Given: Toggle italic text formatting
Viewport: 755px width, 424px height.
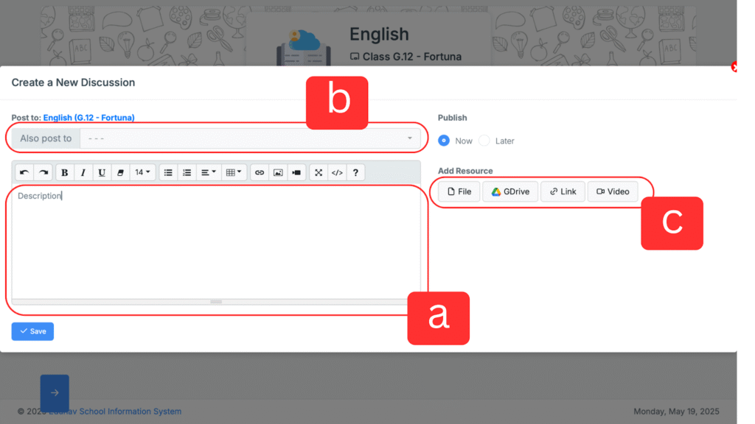Looking at the screenshot, I should [83, 172].
